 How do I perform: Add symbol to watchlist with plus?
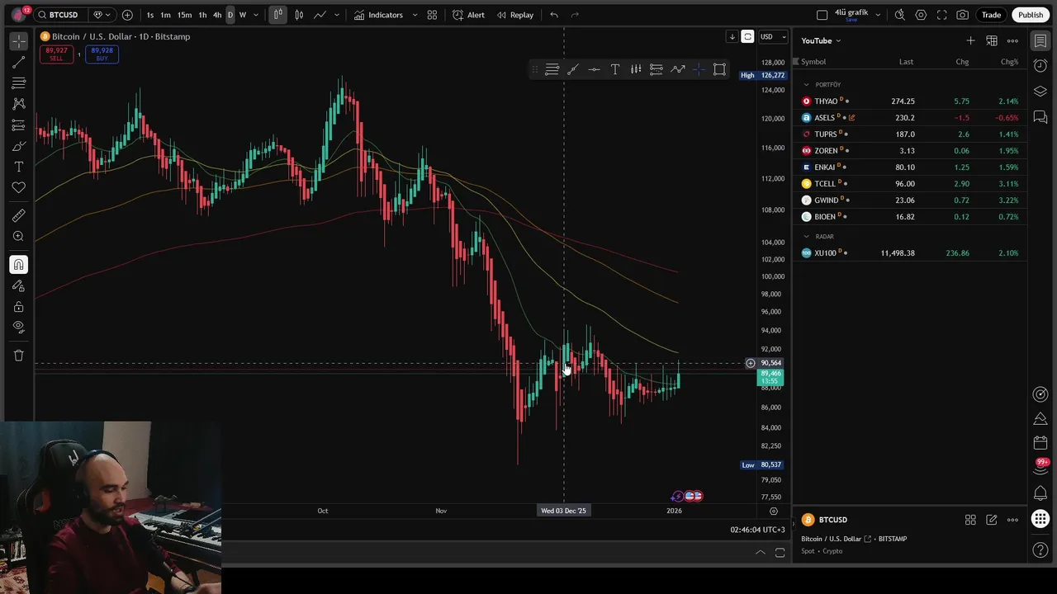pos(970,40)
